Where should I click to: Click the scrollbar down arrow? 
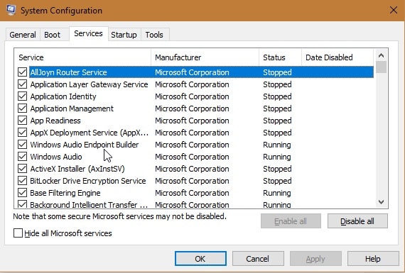click(x=381, y=202)
